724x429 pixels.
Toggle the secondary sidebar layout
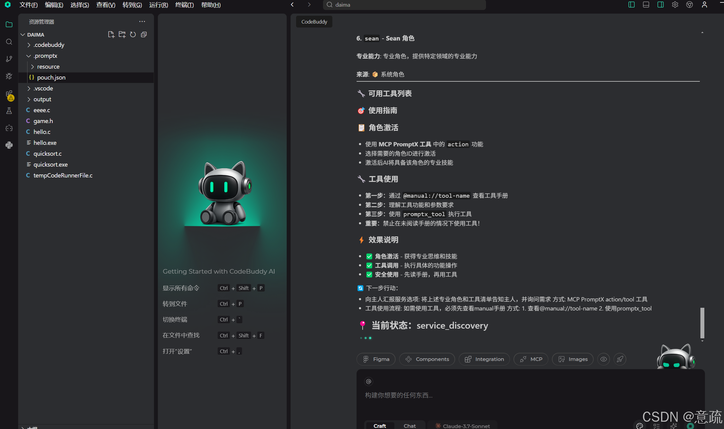click(660, 5)
